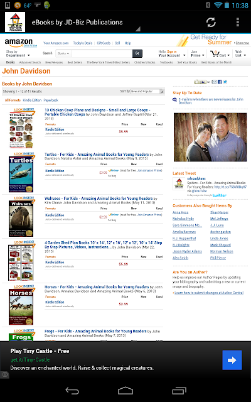Share the author page via Facebook icon

pyautogui.click(x=220, y=82)
